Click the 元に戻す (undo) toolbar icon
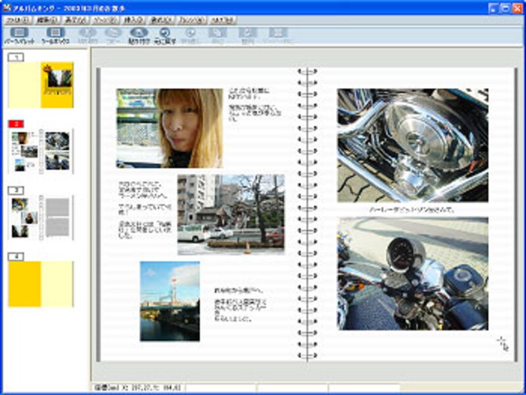Viewport: 526px width, 395px height. point(165,35)
